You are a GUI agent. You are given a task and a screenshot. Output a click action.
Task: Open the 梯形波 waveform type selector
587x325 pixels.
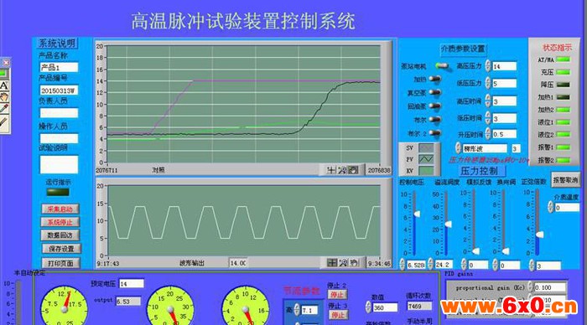pos(485,148)
